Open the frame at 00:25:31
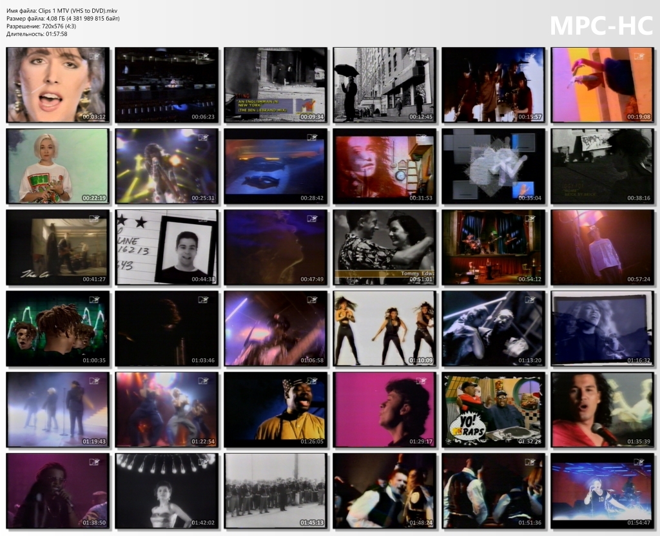The image size is (660, 536). (167, 166)
